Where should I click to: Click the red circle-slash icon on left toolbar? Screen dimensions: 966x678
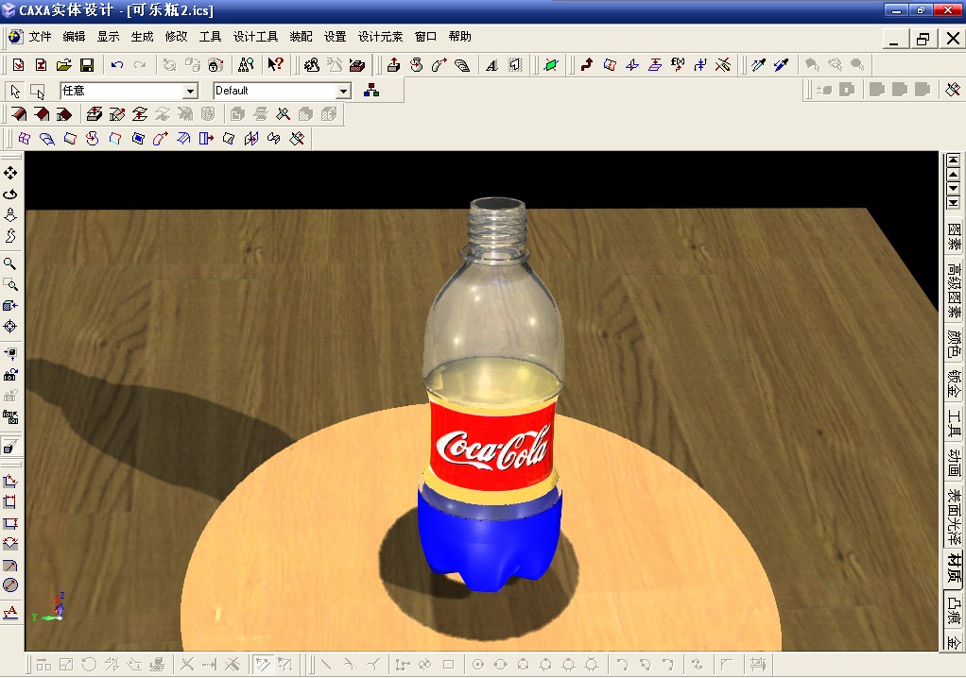(10, 585)
